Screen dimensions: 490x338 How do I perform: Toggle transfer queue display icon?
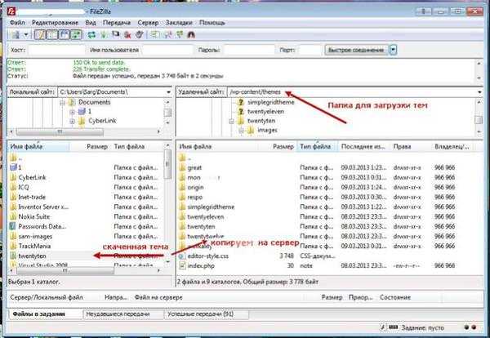click(76, 34)
